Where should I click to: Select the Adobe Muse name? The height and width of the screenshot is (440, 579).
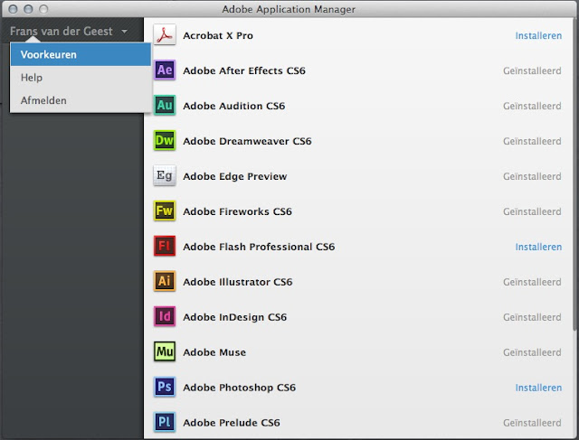(x=214, y=352)
